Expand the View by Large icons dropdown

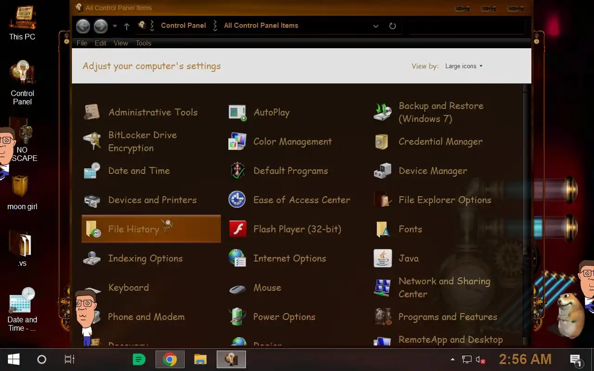coord(464,66)
